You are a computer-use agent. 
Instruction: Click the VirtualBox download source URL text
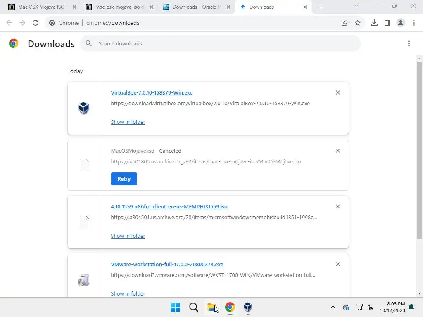210,103
